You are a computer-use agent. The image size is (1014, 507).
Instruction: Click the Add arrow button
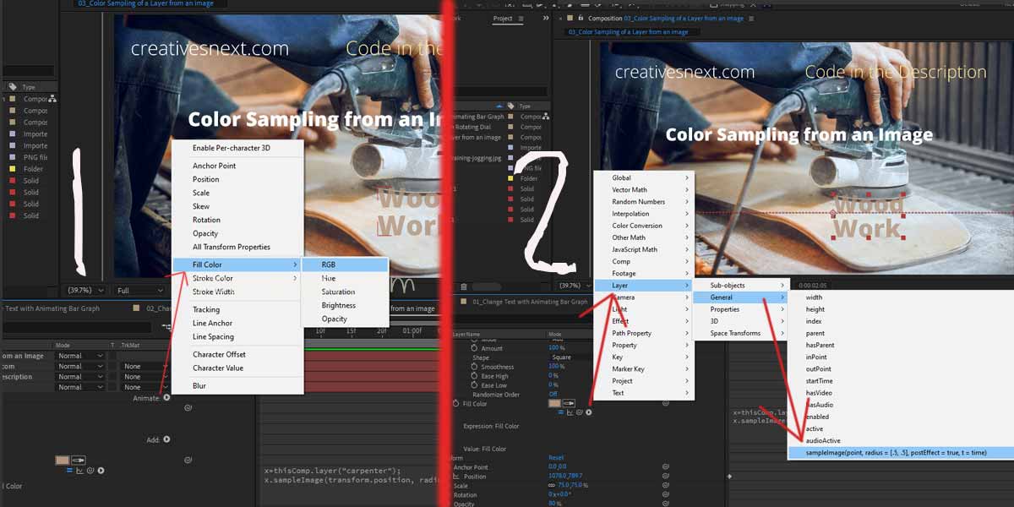pos(166,439)
